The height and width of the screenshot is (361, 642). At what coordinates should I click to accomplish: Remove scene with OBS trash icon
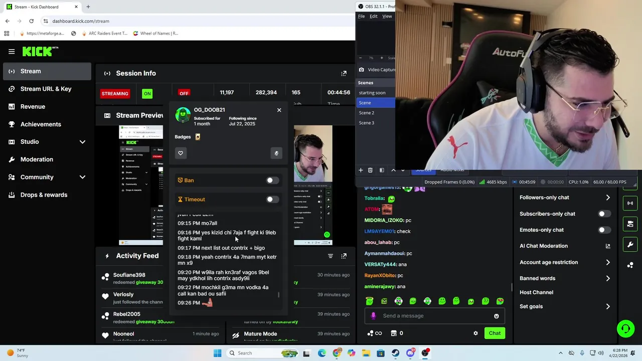[370, 170]
